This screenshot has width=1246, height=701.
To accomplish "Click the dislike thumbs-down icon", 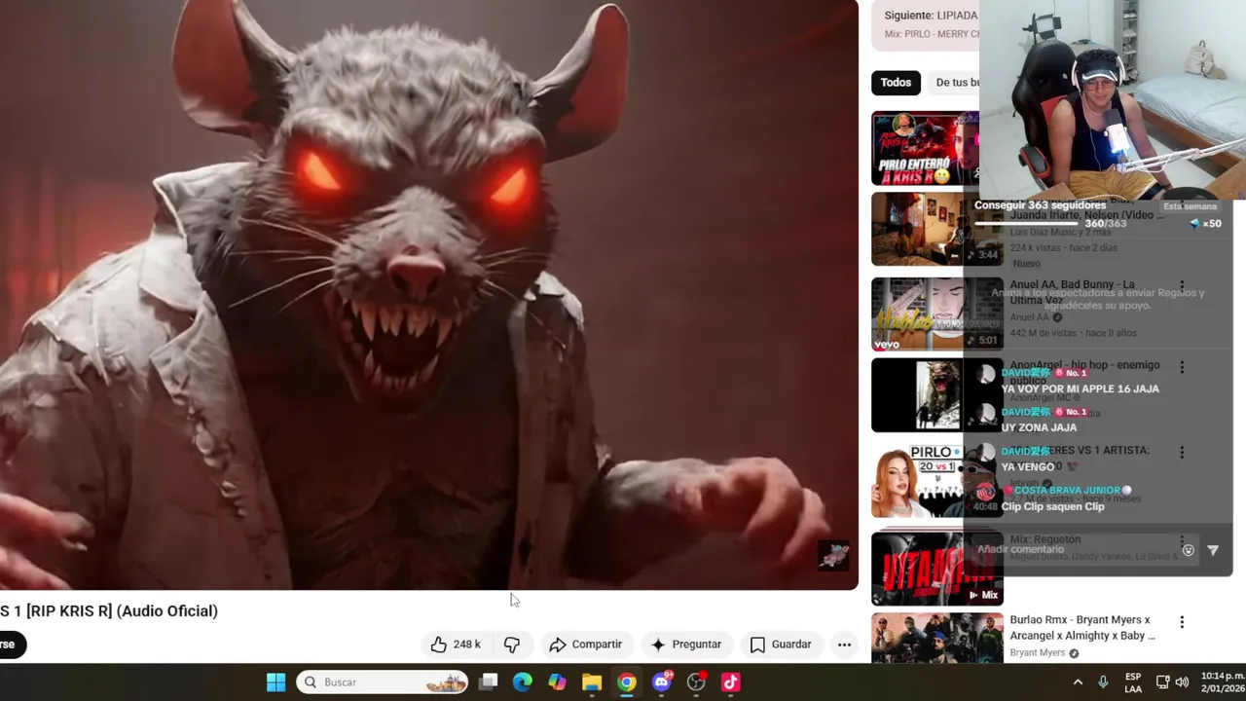I will click(512, 645).
